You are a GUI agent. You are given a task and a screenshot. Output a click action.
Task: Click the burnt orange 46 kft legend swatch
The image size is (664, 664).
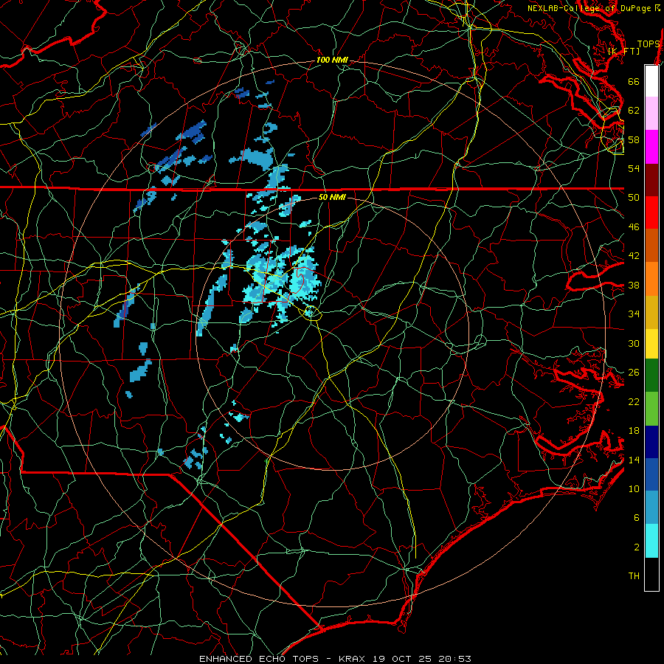[x=651, y=246]
